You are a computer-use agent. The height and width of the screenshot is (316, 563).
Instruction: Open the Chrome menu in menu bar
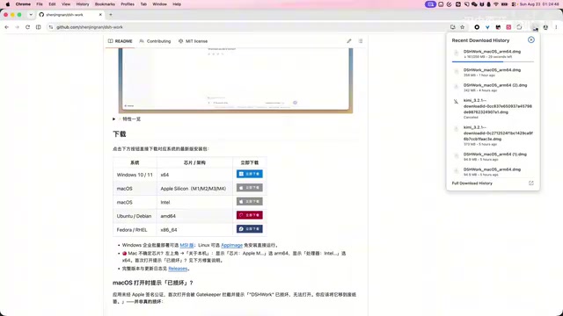point(23,4)
